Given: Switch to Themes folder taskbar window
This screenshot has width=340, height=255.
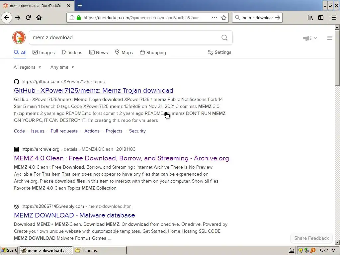Looking at the screenshot, I should [x=100, y=250].
